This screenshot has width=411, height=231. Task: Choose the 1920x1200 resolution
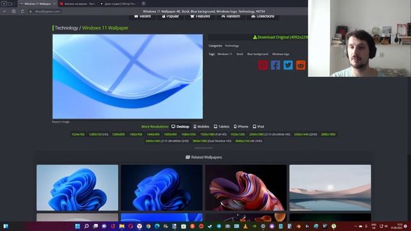(x=238, y=134)
